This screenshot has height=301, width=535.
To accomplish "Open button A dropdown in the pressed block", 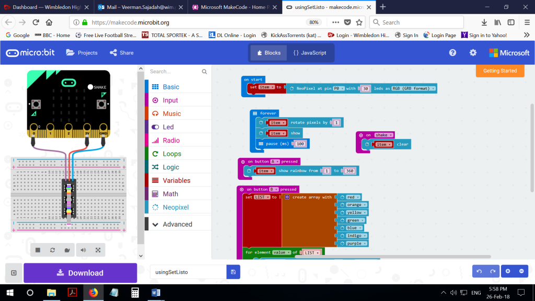I will 275,161.
